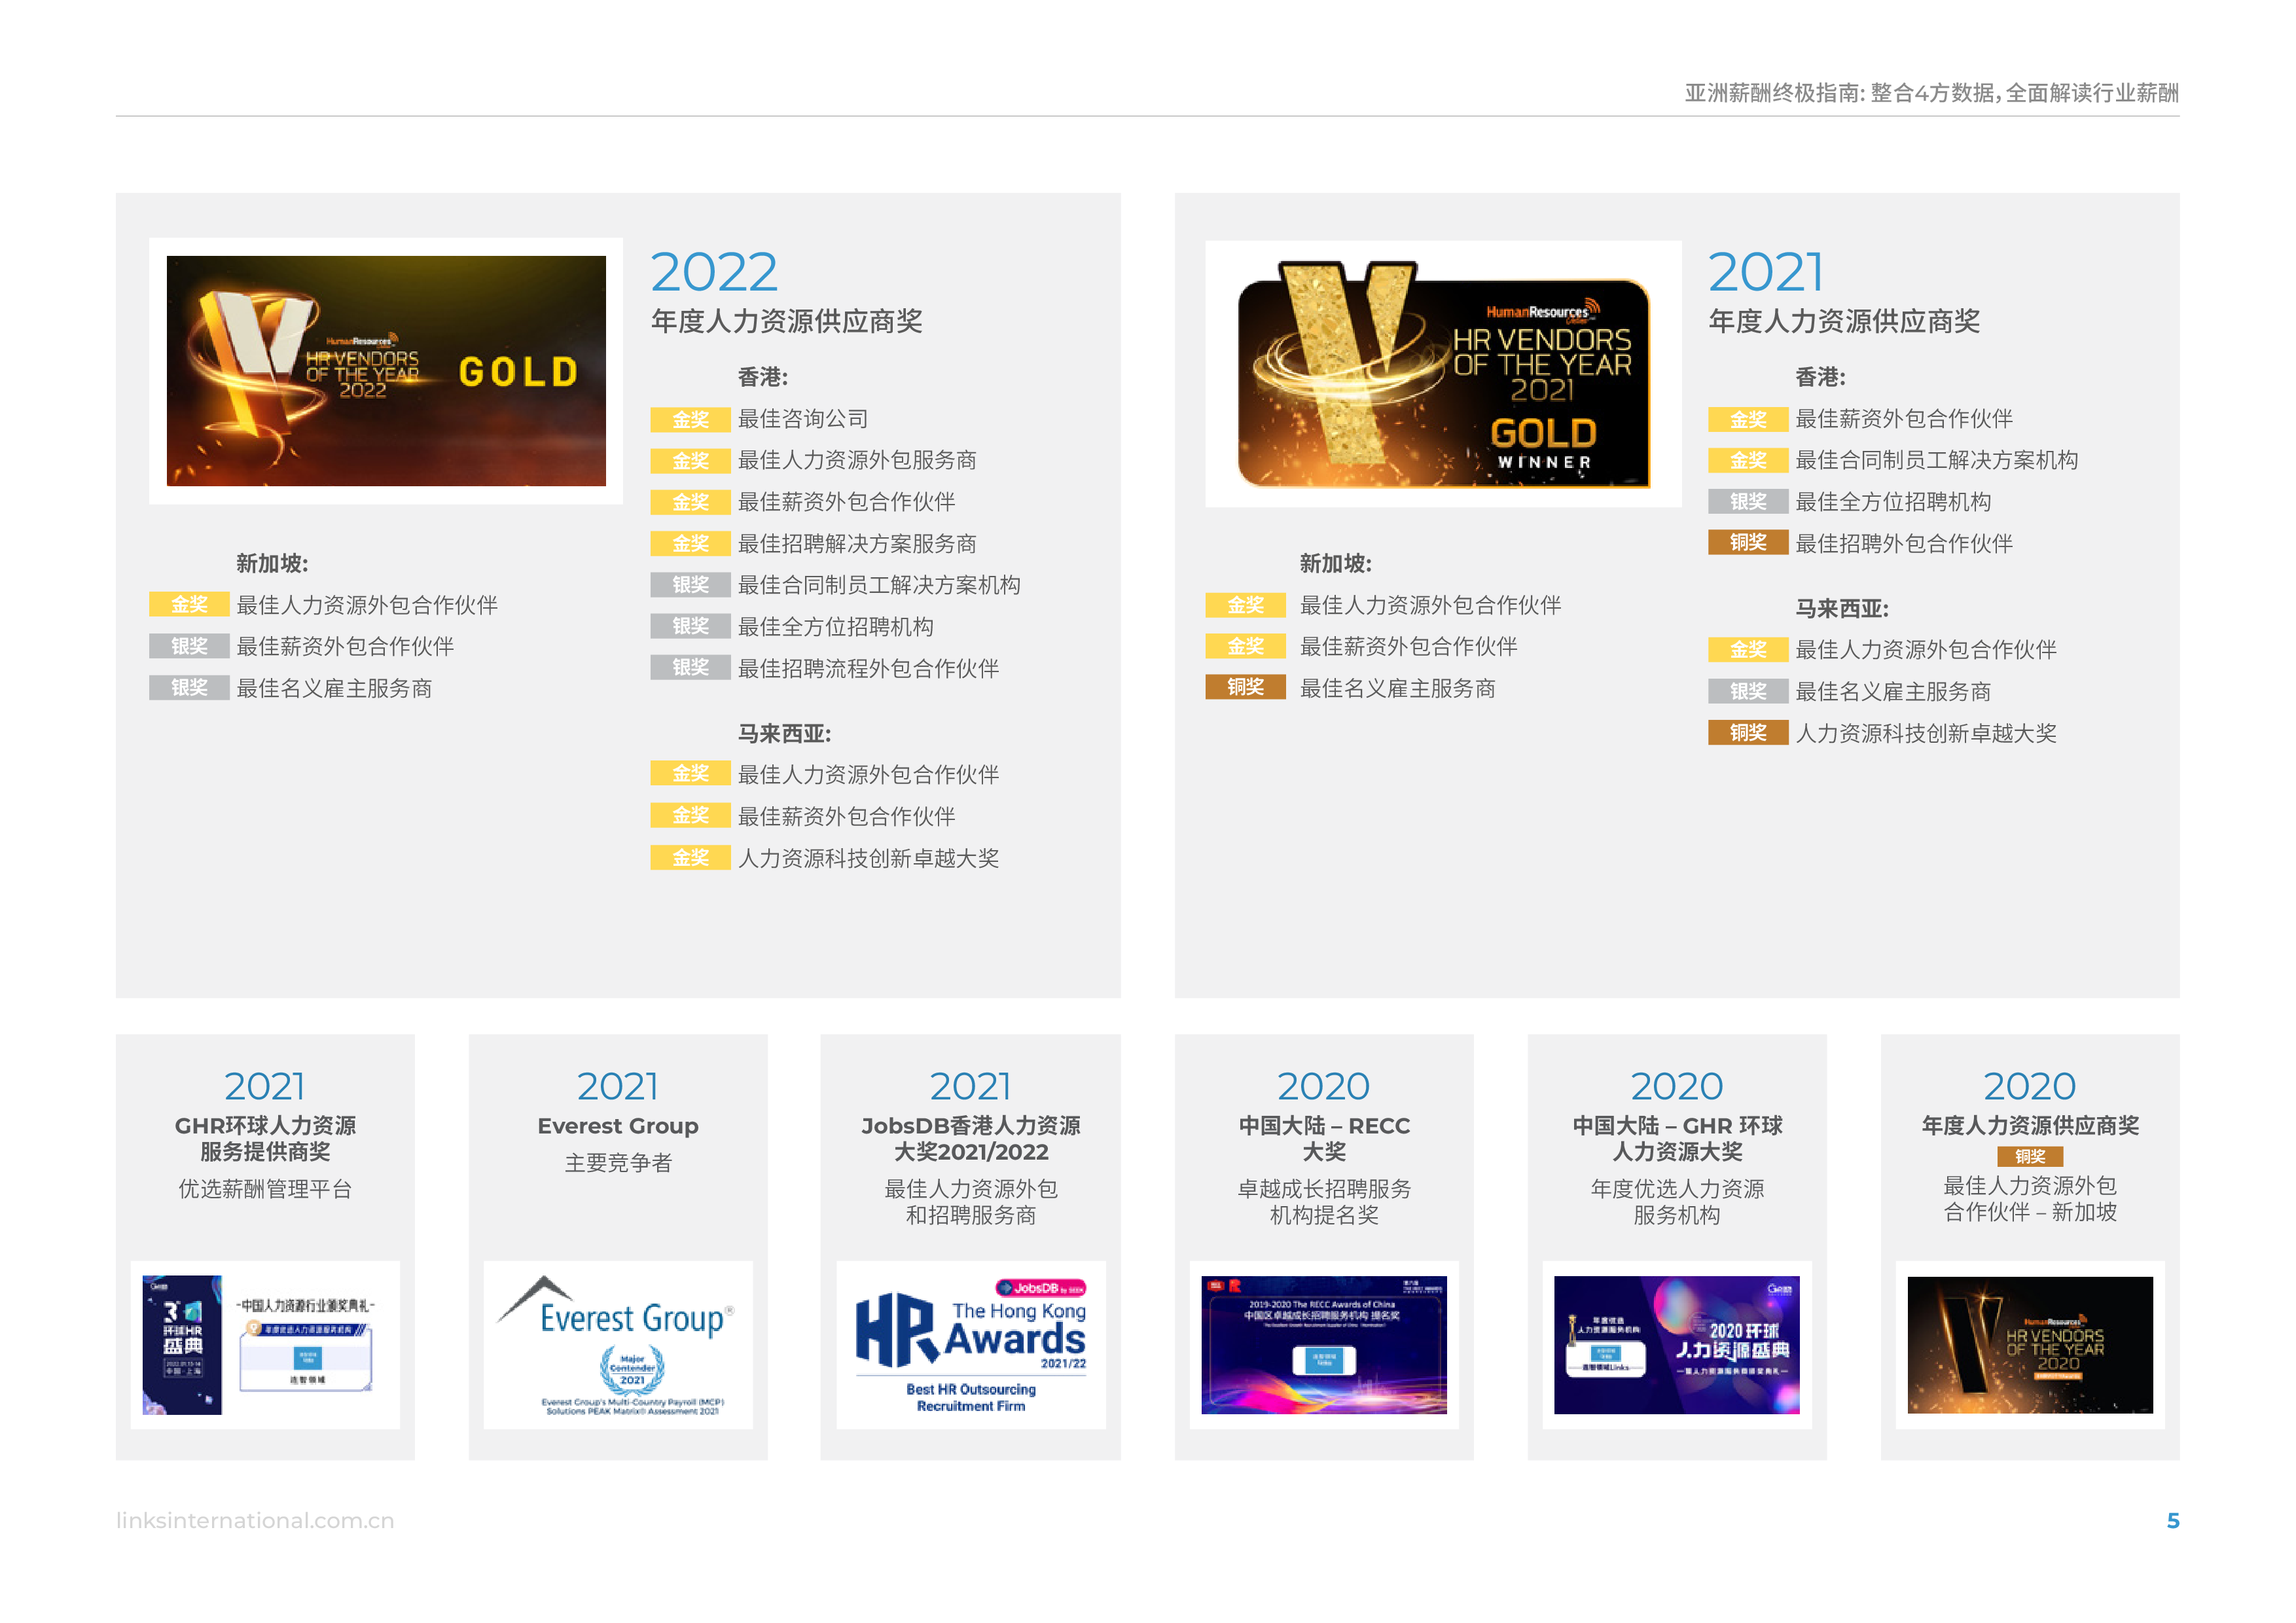The height and width of the screenshot is (1623, 2296).
Task: Click the Hong Kong HR Awards 2021/22 logo
Action: (x=970, y=1345)
